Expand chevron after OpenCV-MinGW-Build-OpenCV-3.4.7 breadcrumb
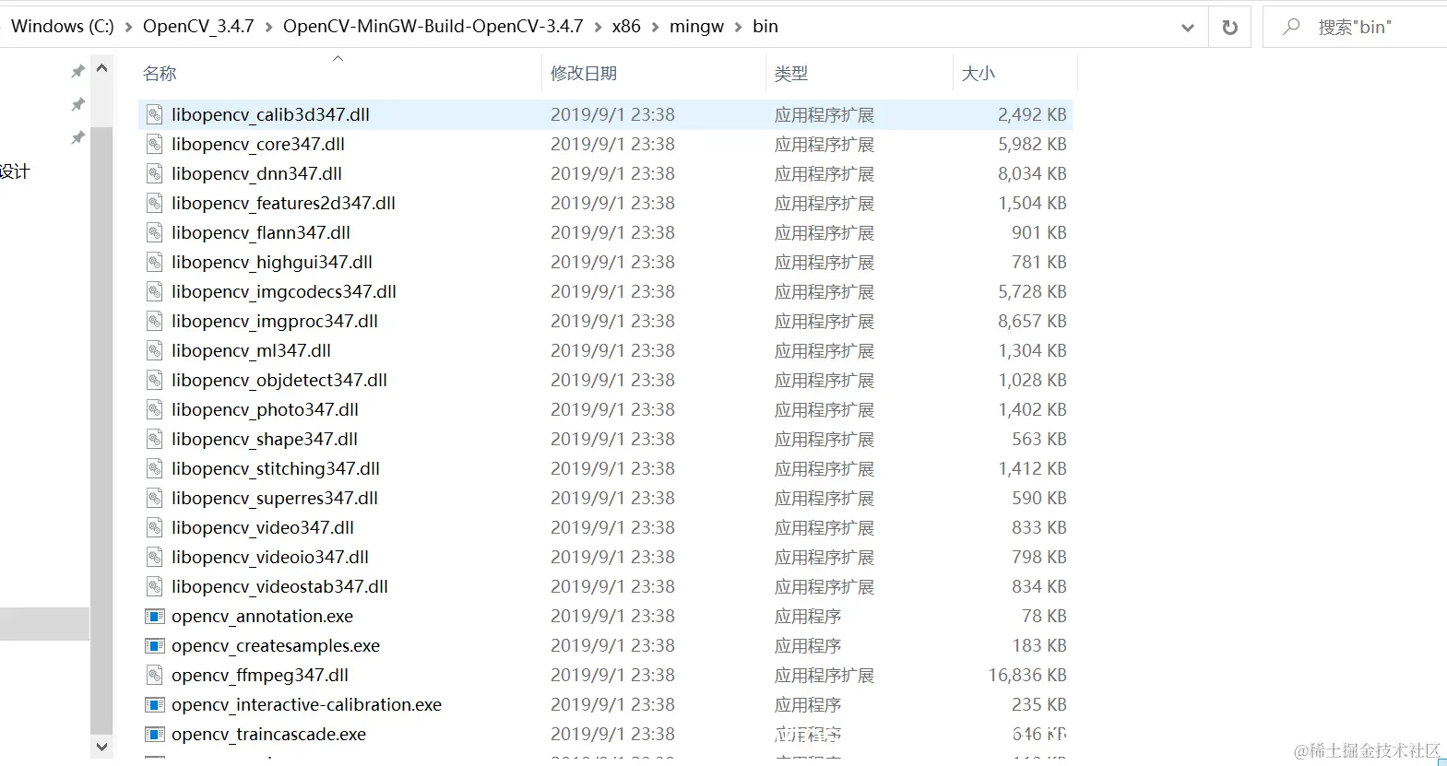 (598, 28)
